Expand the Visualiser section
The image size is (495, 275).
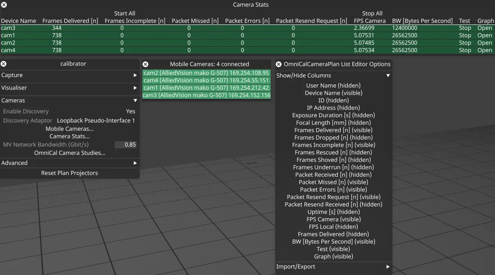pos(70,88)
